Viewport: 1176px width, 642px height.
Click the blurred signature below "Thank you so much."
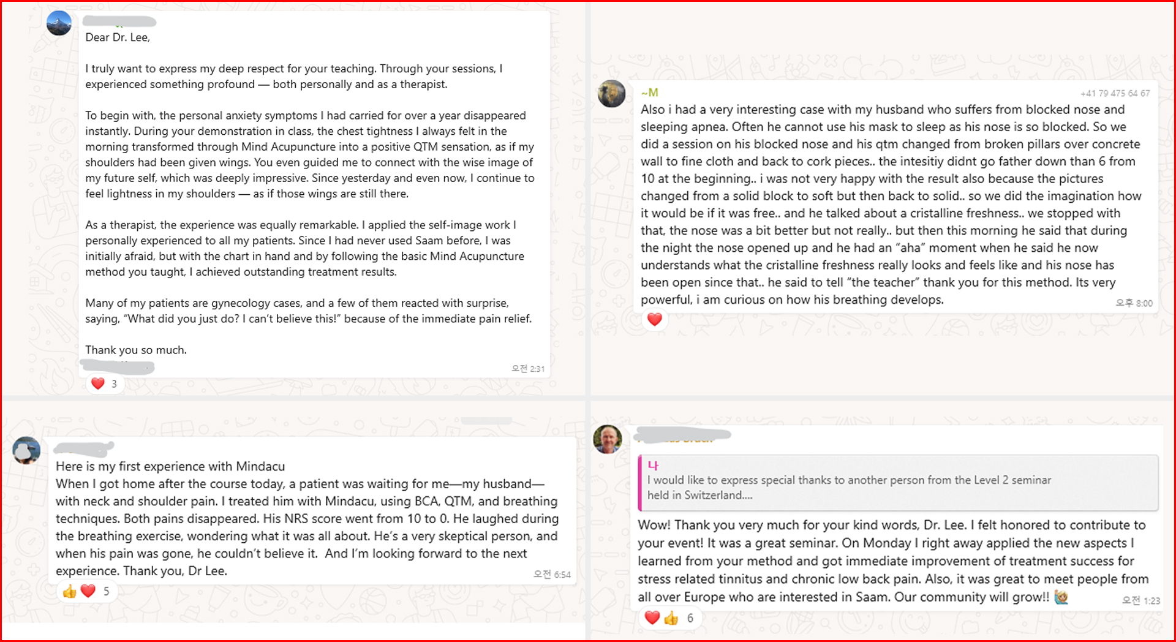pos(117,367)
